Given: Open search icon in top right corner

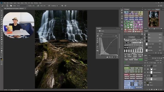Looking at the screenshot, I should click(x=159, y=6).
